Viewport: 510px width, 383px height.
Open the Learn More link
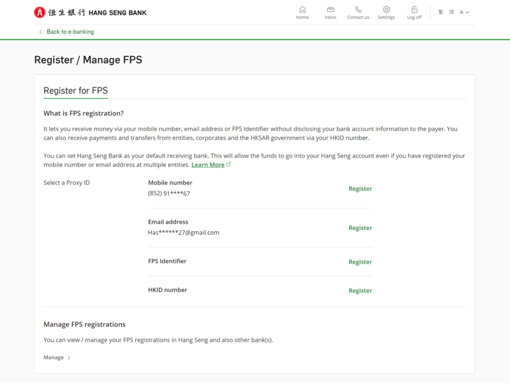pyautogui.click(x=208, y=165)
